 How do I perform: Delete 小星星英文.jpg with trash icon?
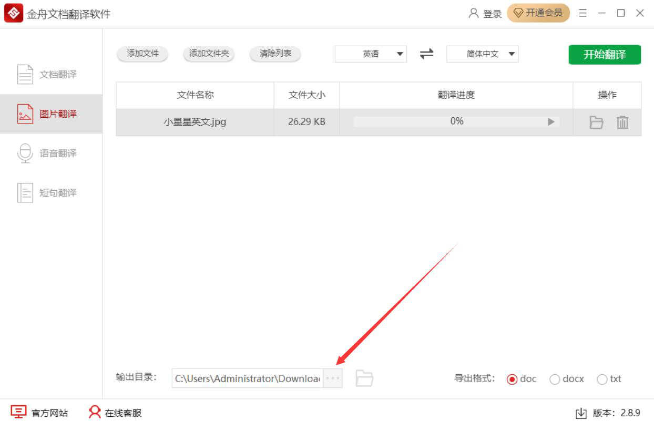pyautogui.click(x=622, y=122)
